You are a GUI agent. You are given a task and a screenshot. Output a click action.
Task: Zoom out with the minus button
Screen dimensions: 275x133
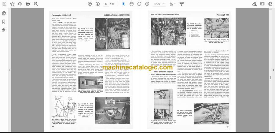click(x=139, y=4)
